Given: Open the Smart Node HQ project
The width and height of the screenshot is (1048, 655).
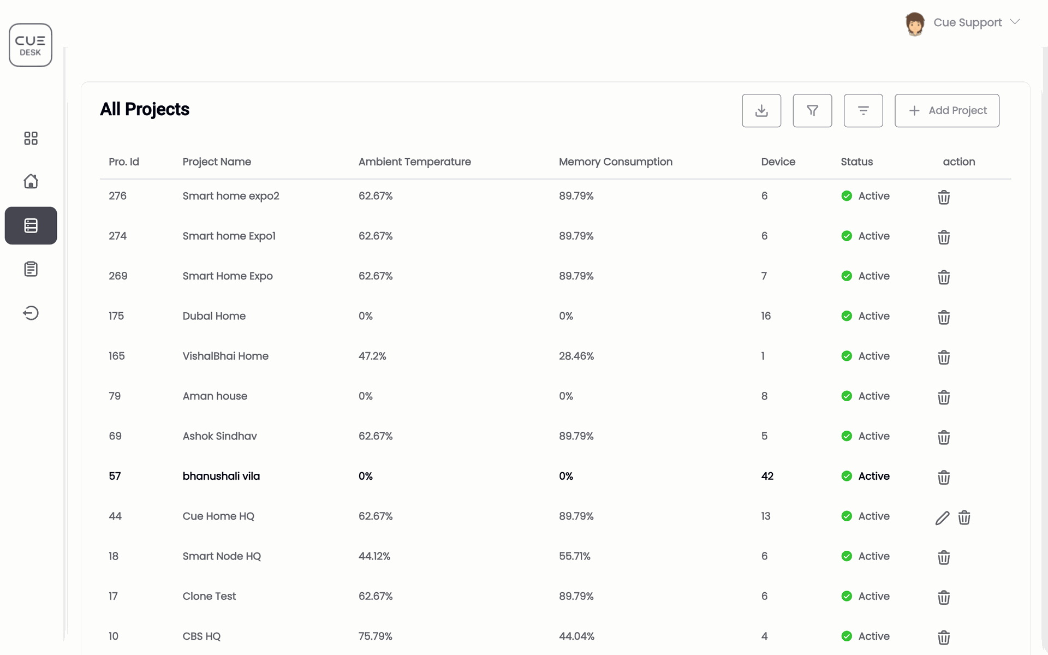Looking at the screenshot, I should coord(222,556).
